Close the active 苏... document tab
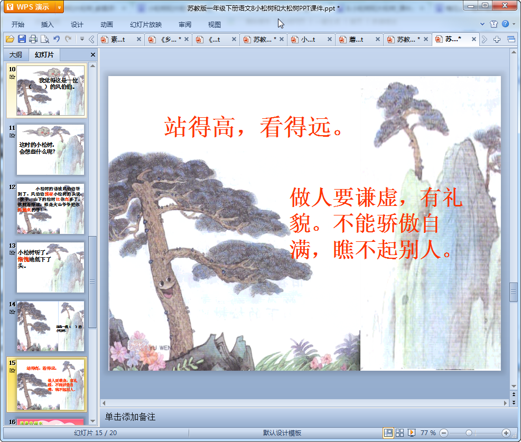 coord(474,39)
